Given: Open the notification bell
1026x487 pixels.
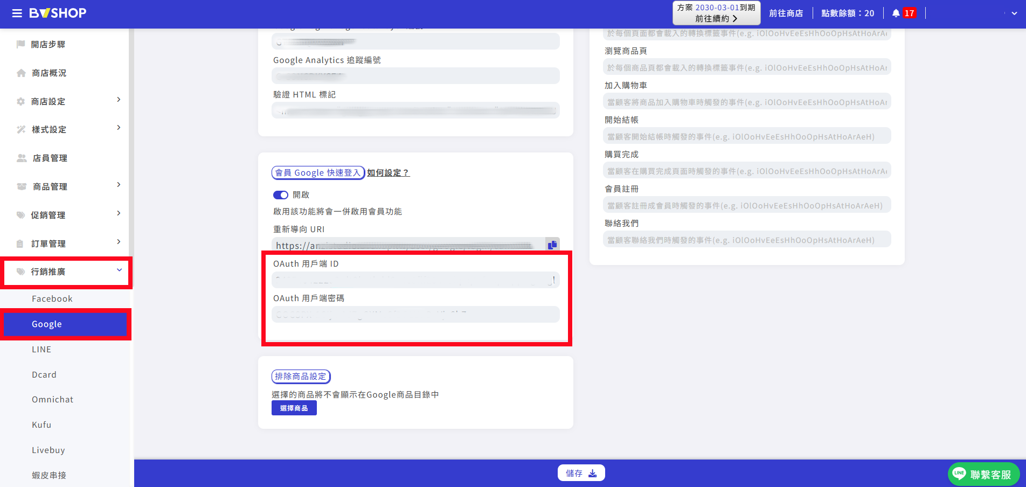Looking at the screenshot, I should [896, 13].
